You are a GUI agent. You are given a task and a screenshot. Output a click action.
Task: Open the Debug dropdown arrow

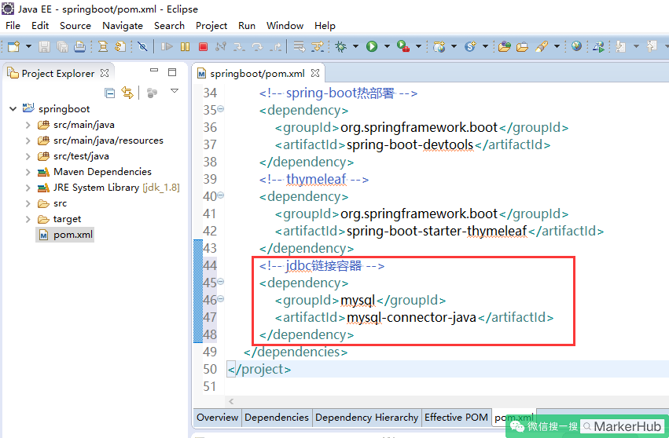click(355, 46)
